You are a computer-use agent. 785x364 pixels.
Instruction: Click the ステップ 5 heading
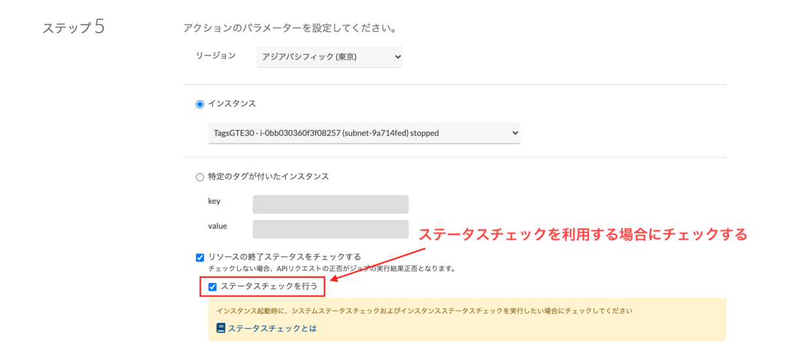[73, 27]
